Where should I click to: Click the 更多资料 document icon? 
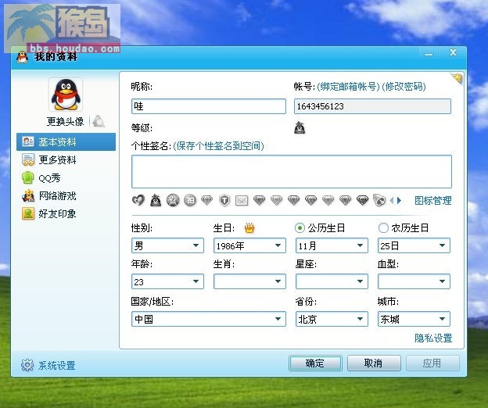point(28,160)
